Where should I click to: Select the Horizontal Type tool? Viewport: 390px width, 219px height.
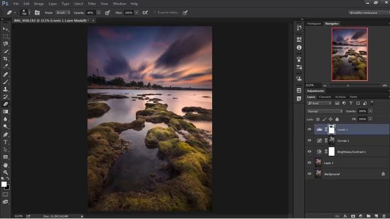(5, 142)
